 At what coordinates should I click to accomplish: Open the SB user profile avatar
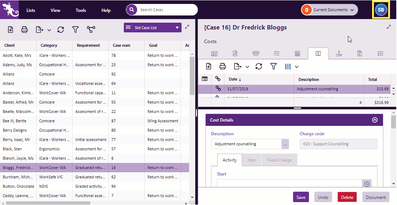tap(381, 10)
